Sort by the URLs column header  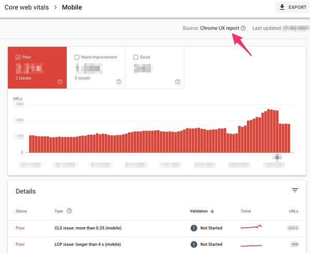click(x=293, y=211)
